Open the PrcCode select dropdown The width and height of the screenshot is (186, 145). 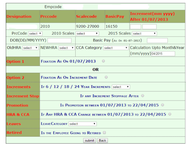[36, 34]
